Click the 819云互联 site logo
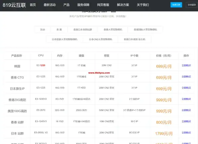198x144 pixels. [14, 5]
